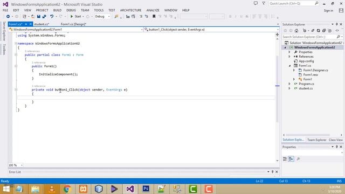345x194 pixels.
Task: Collapse the Form1 class code block
Action: coord(16,55)
